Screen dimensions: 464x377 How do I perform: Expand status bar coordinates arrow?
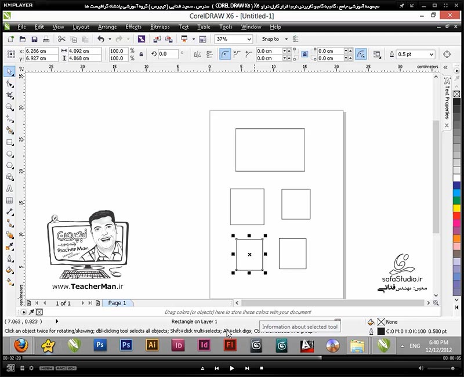click(57, 321)
